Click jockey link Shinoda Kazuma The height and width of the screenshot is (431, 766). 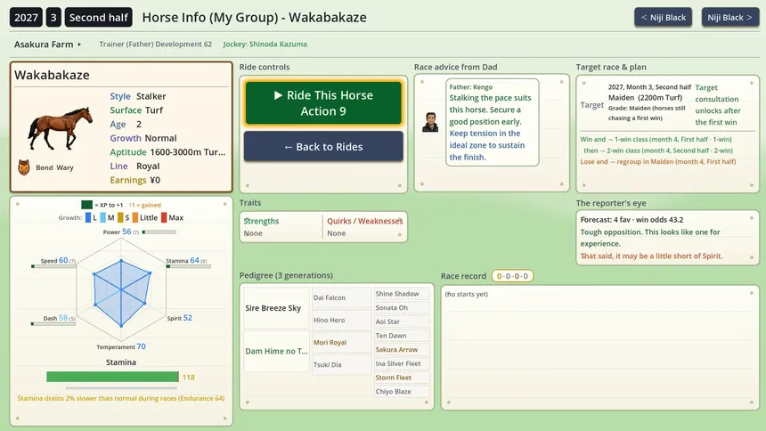(265, 44)
